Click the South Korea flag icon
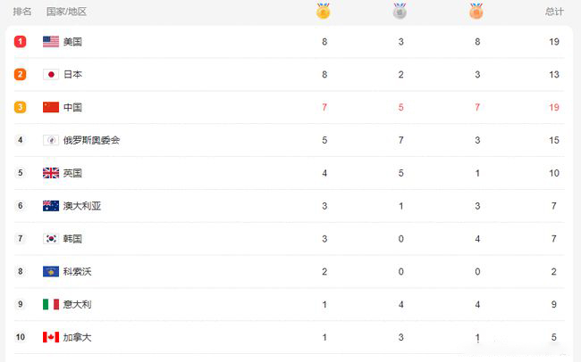 tap(51, 239)
